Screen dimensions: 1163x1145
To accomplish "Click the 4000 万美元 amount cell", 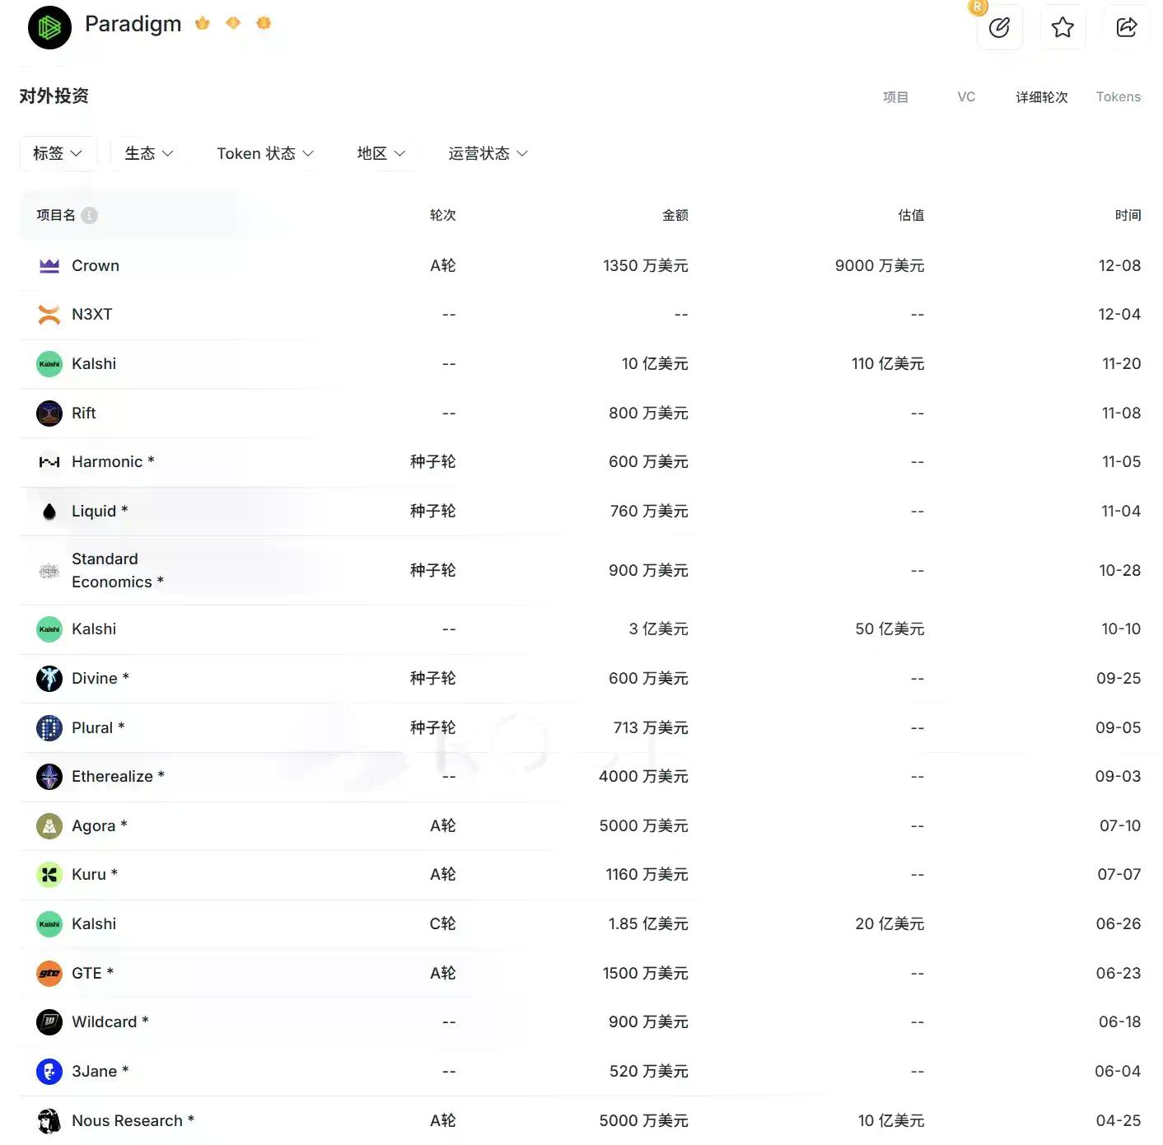I will pos(643,776).
